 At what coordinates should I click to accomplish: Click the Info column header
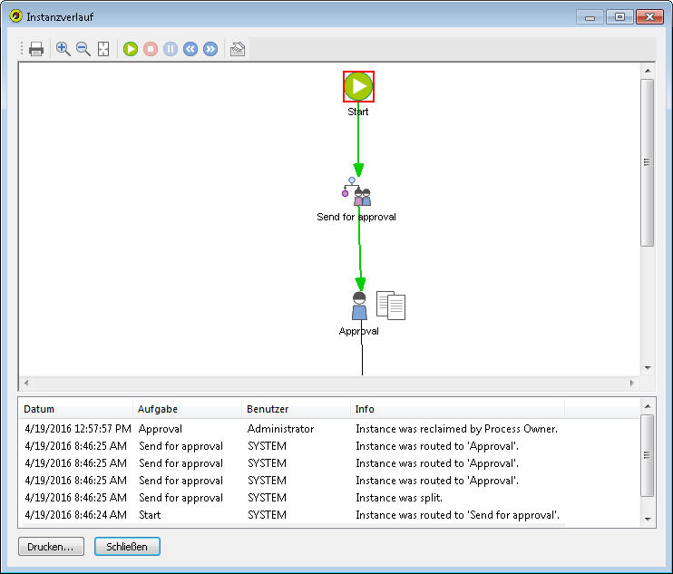coord(457,409)
